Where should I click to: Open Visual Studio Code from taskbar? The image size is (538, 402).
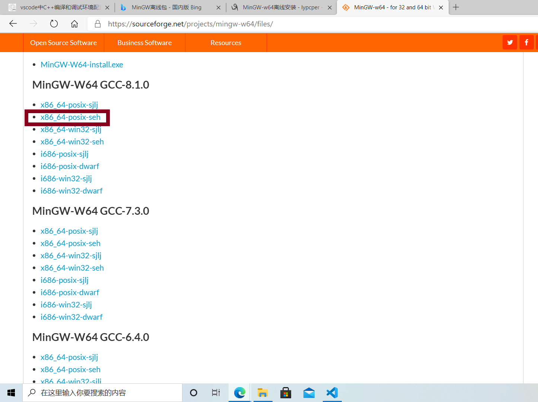(332, 393)
